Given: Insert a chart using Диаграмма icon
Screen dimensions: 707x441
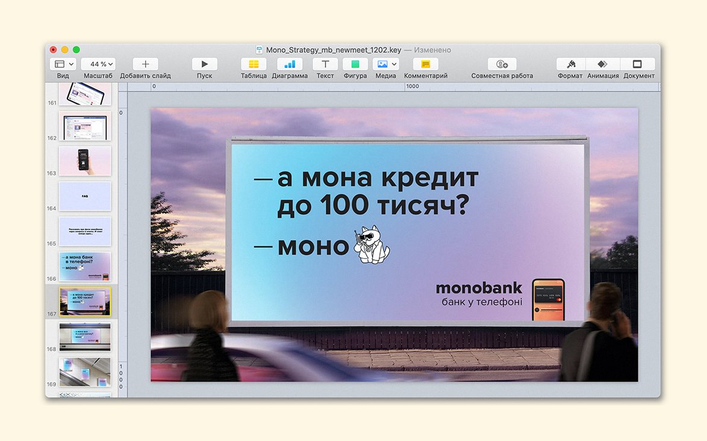Looking at the screenshot, I should click(x=290, y=64).
